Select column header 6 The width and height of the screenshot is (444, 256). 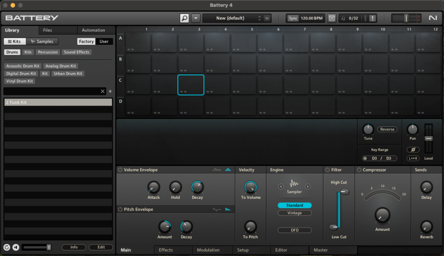click(x=278, y=29)
